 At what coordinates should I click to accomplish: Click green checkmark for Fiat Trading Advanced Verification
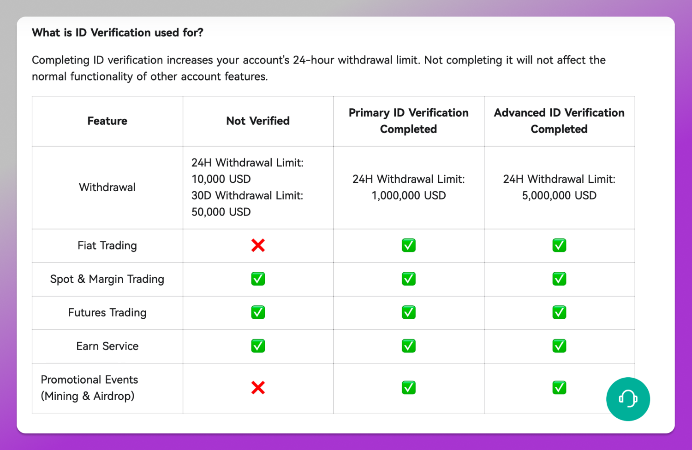click(559, 245)
